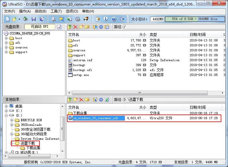Expand the 360驱动大师目录 tree node
The image size is (228, 167).
(12, 134)
